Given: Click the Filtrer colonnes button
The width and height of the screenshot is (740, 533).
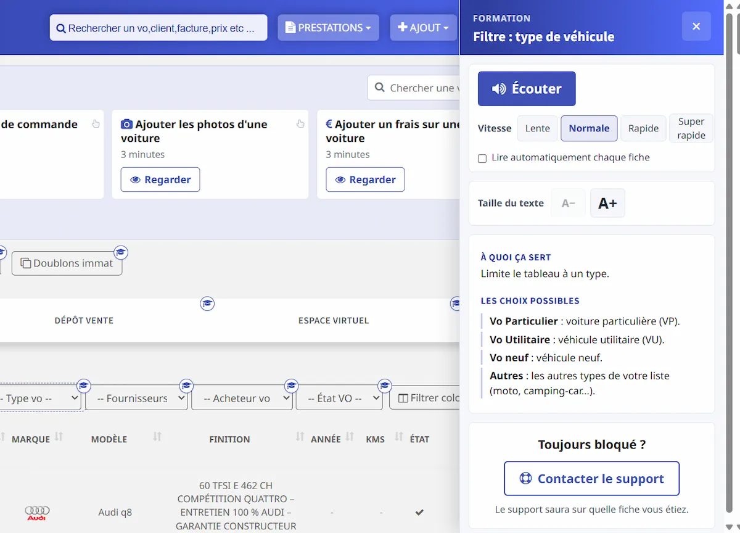Looking at the screenshot, I should (x=425, y=399).
